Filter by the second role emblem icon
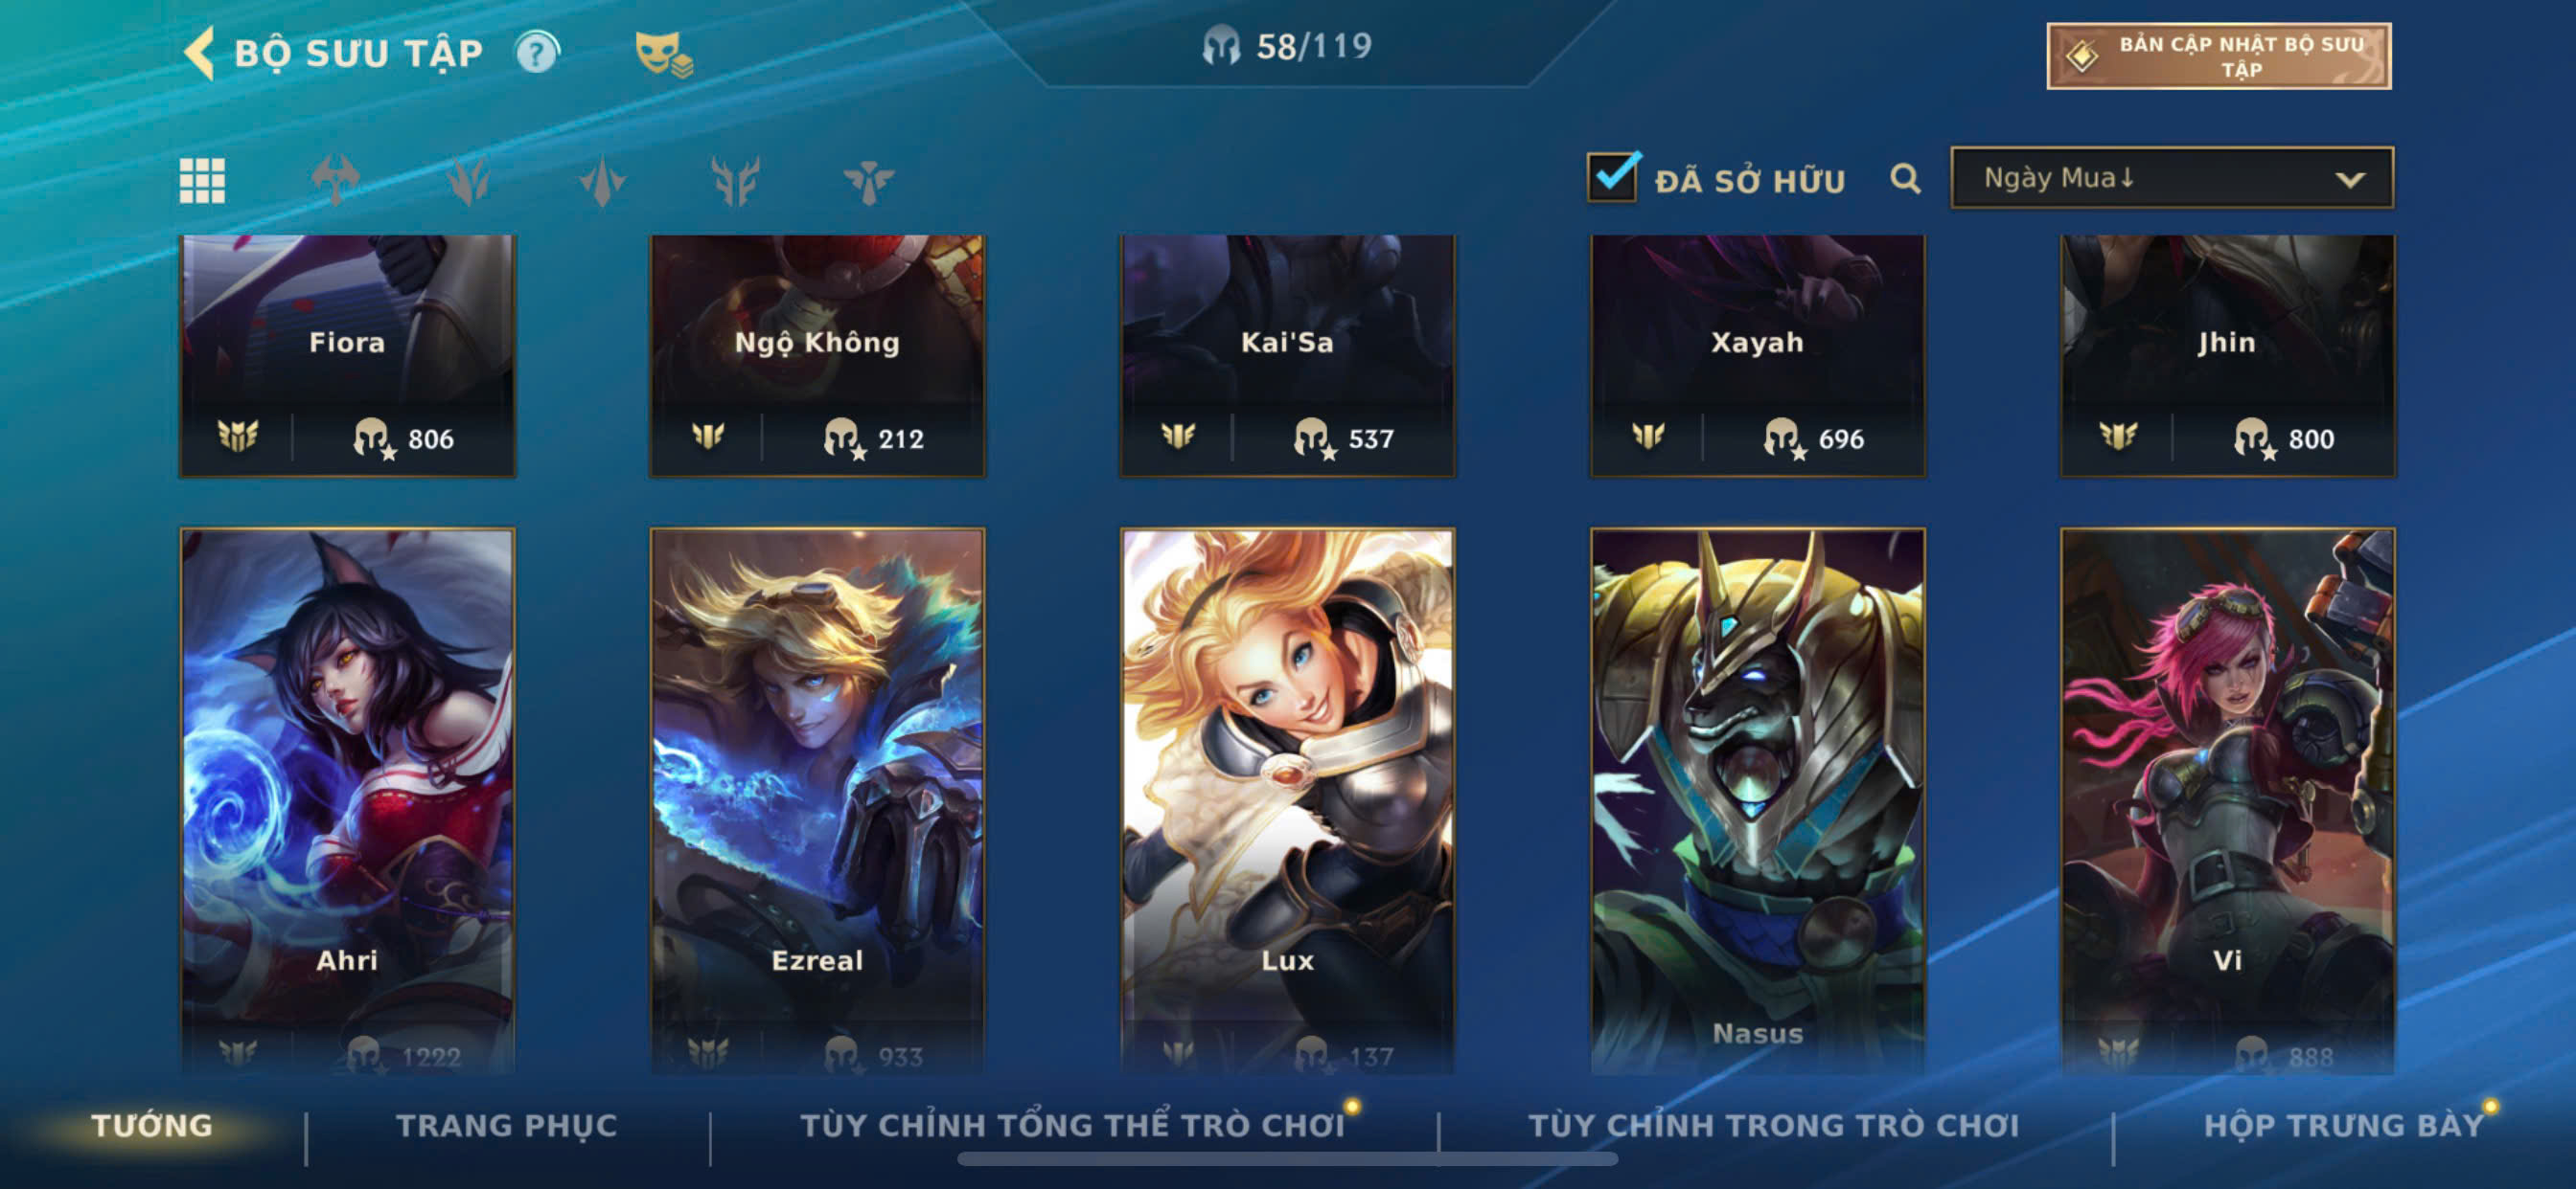 pos(468,181)
